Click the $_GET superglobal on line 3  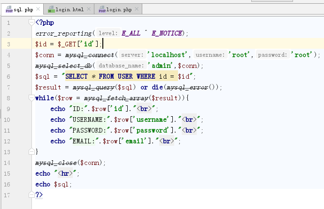(67, 44)
